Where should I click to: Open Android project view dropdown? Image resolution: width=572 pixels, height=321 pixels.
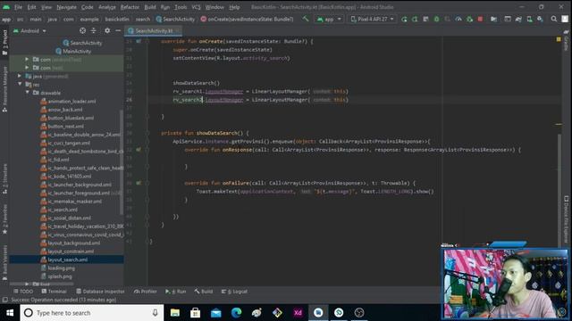(x=29, y=31)
